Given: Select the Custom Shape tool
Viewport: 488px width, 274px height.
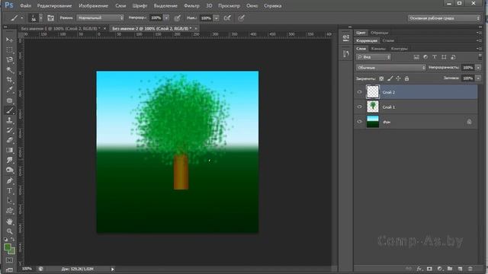Looking at the screenshot, I should tap(9, 211).
